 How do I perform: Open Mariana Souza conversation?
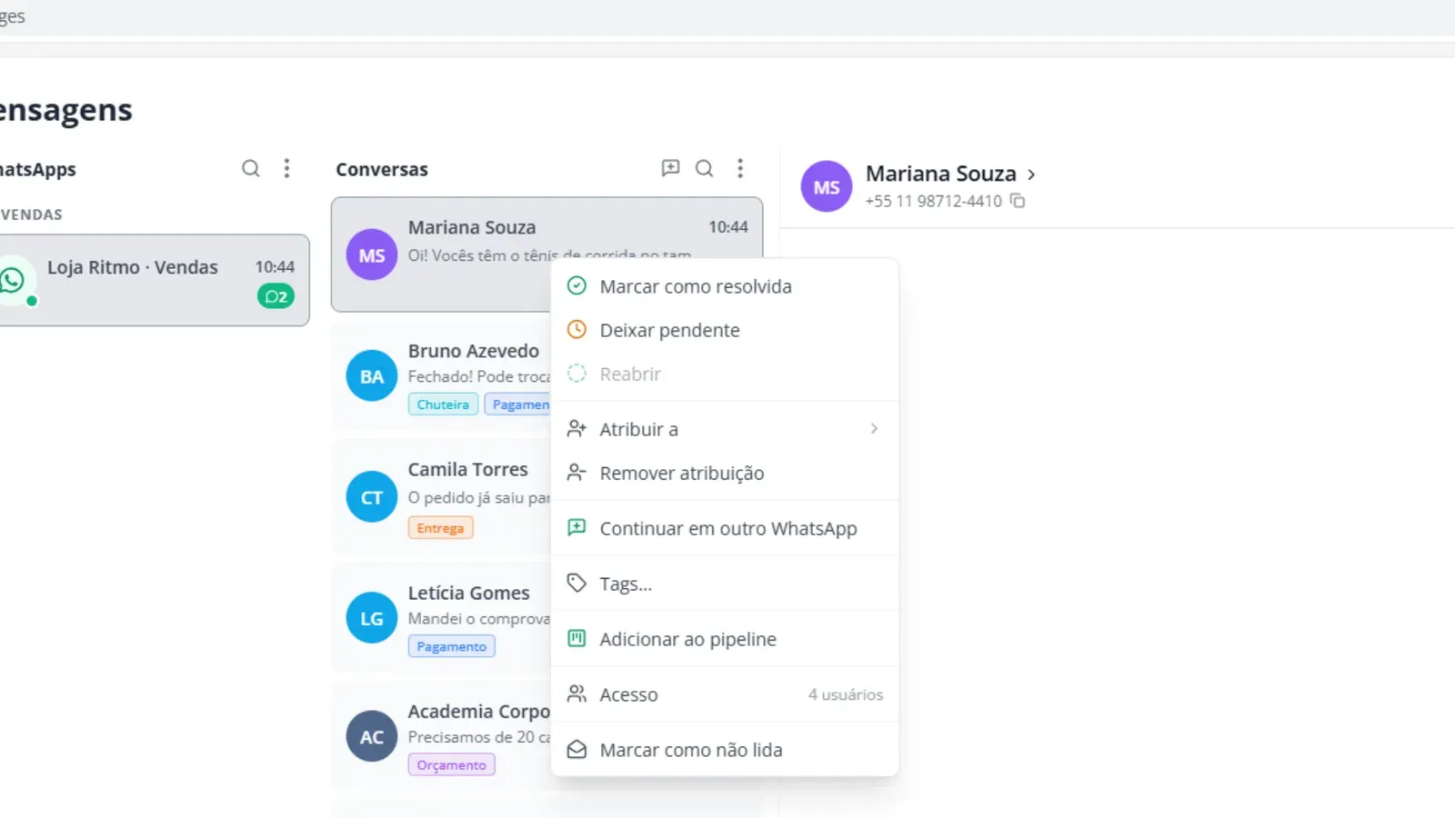pos(547,254)
